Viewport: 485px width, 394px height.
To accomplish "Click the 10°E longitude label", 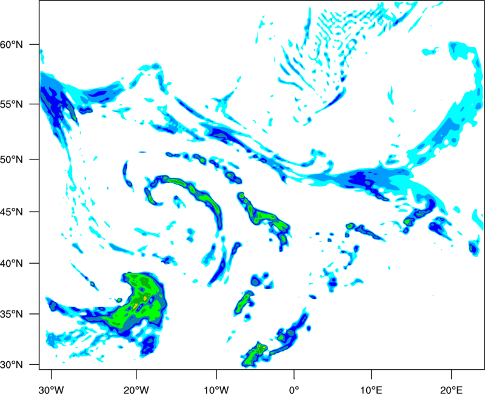I will (x=371, y=390).
